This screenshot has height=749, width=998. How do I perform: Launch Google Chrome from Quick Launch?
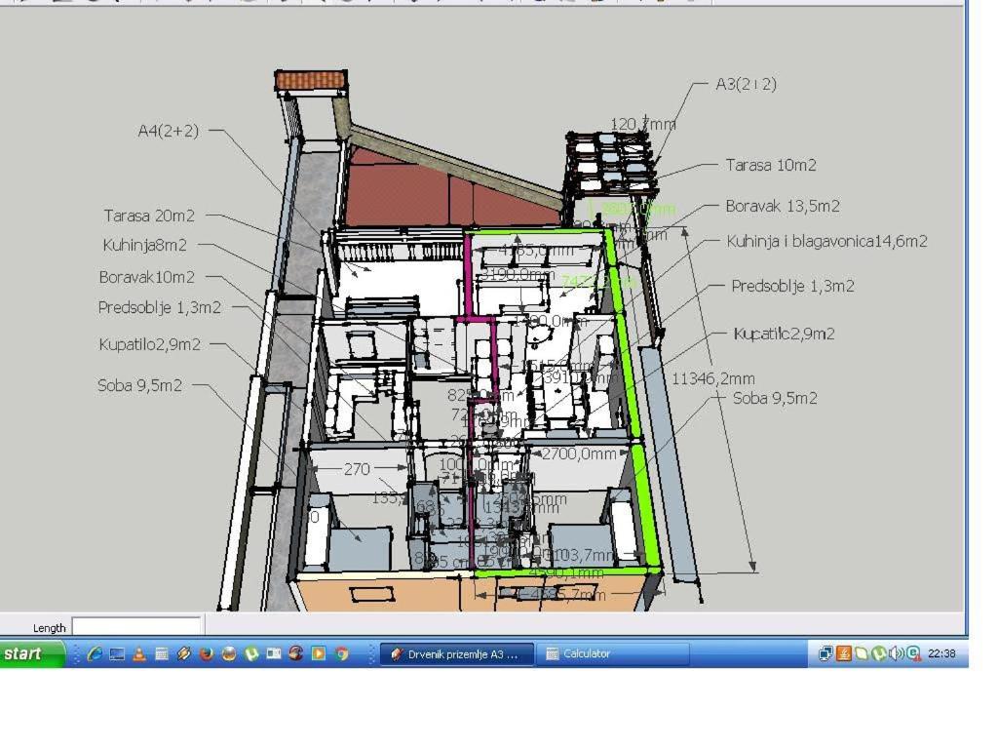pos(342,653)
